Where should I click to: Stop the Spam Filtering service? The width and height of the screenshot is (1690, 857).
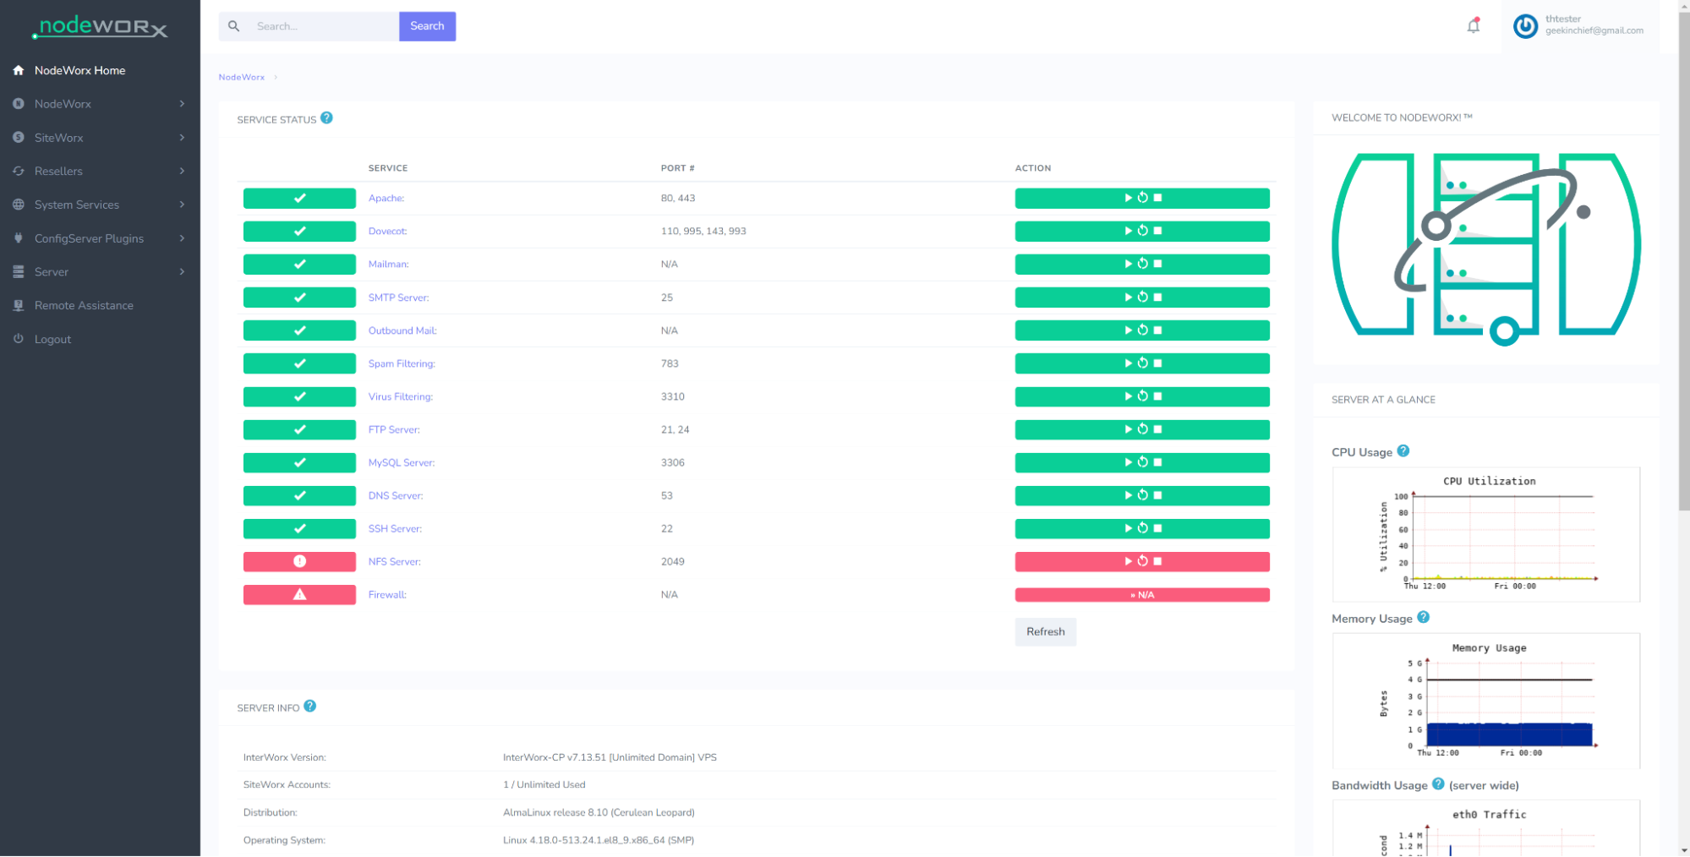(x=1157, y=363)
